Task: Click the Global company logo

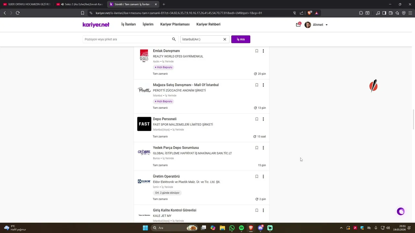Action: pyautogui.click(x=144, y=152)
